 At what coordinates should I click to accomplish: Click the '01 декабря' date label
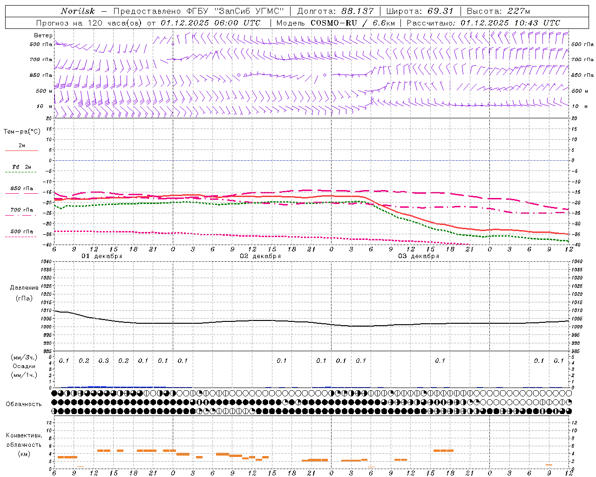[102, 256]
